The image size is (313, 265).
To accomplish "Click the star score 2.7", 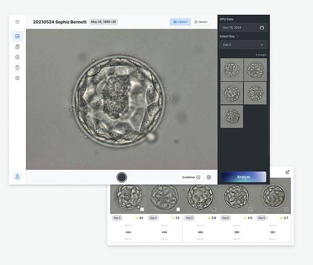I will click(x=284, y=218).
